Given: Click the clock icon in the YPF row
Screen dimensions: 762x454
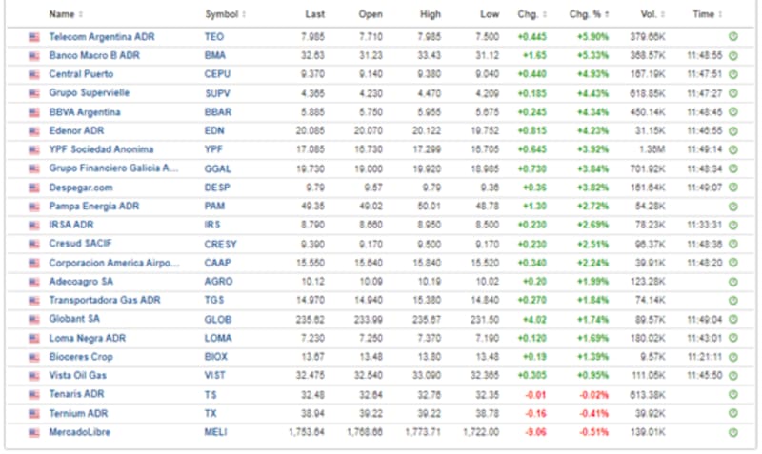Looking at the screenshot, I should (733, 150).
